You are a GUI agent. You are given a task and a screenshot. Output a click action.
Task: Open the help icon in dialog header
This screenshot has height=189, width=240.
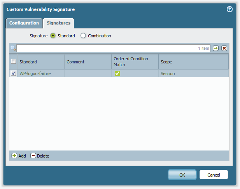point(229,9)
